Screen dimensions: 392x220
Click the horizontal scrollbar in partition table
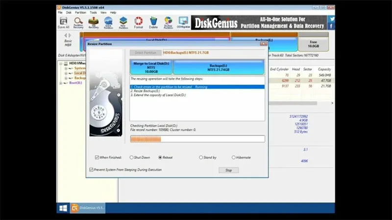(x=293, y=103)
